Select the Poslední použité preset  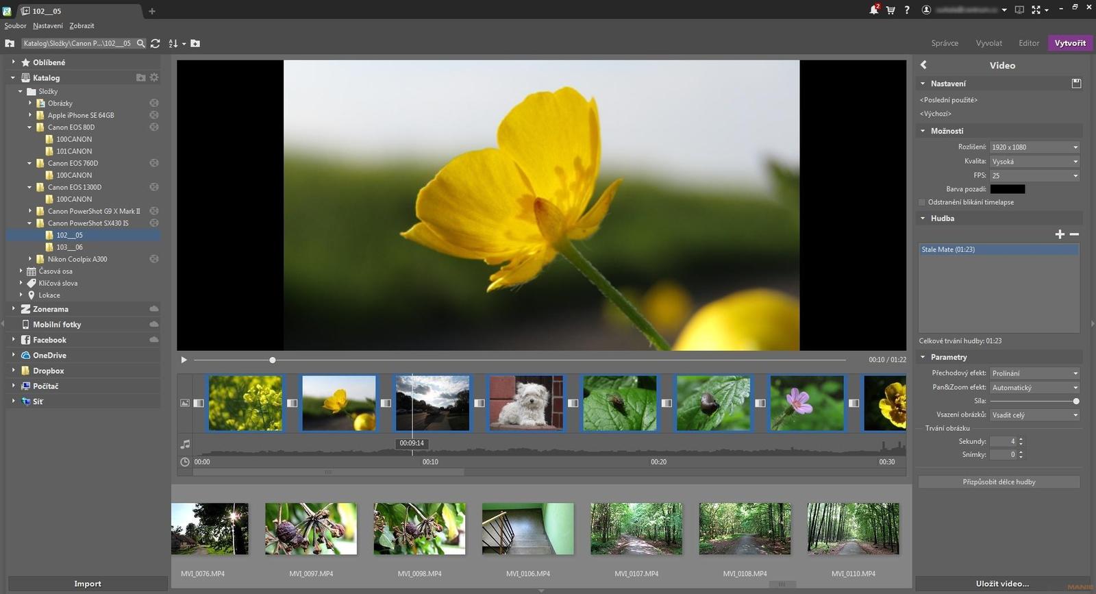pyautogui.click(x=949, y=100)
